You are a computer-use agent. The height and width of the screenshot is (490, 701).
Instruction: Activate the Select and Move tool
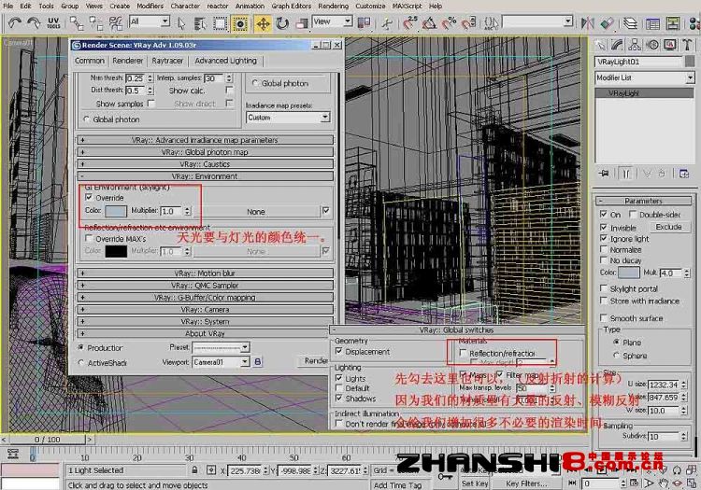(263, 23)
